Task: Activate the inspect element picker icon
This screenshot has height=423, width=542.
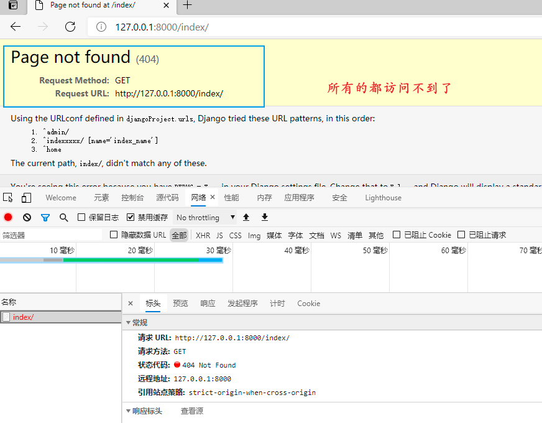Action: pos(8,197)
